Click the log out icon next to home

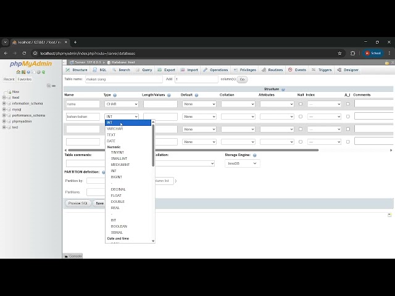(x=23, y=72)
